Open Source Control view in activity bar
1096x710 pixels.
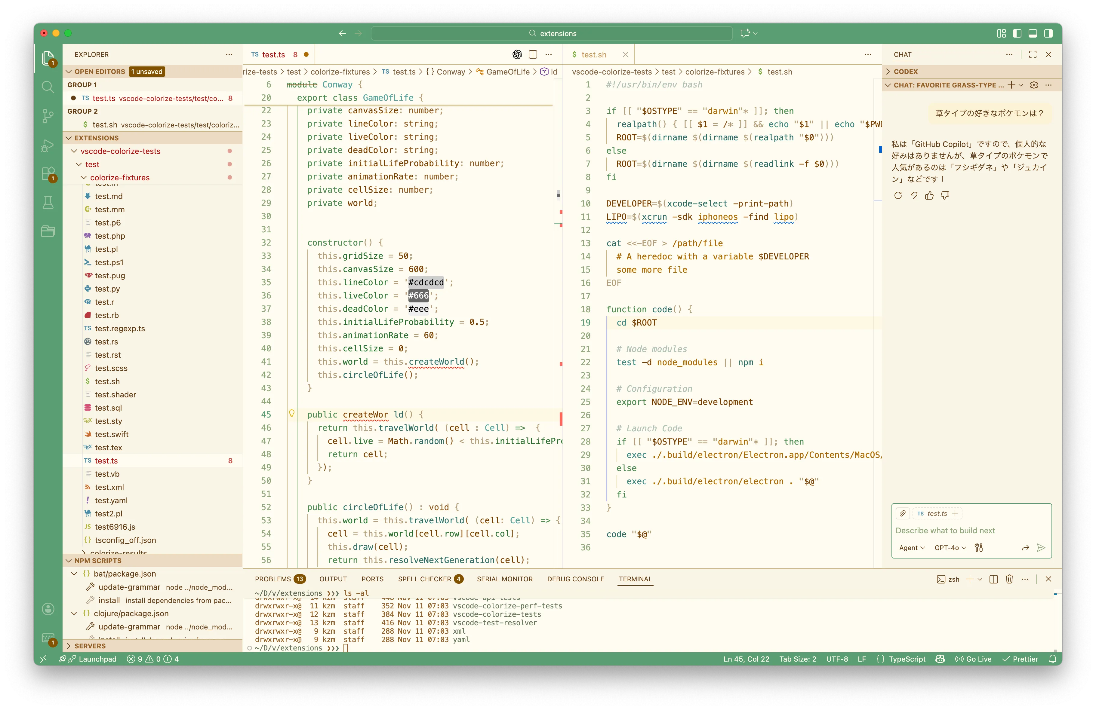click(x=48, y=115)
